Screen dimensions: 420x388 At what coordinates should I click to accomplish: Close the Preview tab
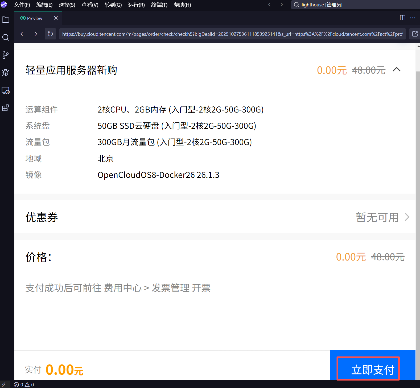(56, 18)
